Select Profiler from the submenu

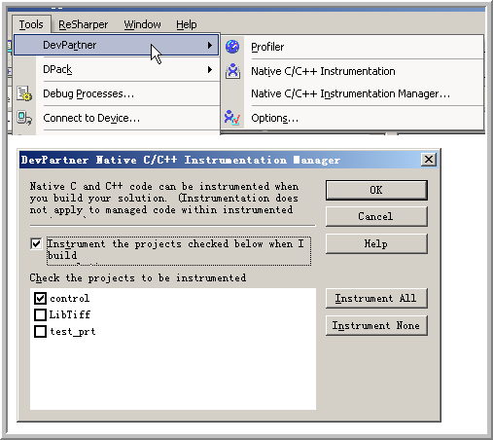tap(352, 47)
